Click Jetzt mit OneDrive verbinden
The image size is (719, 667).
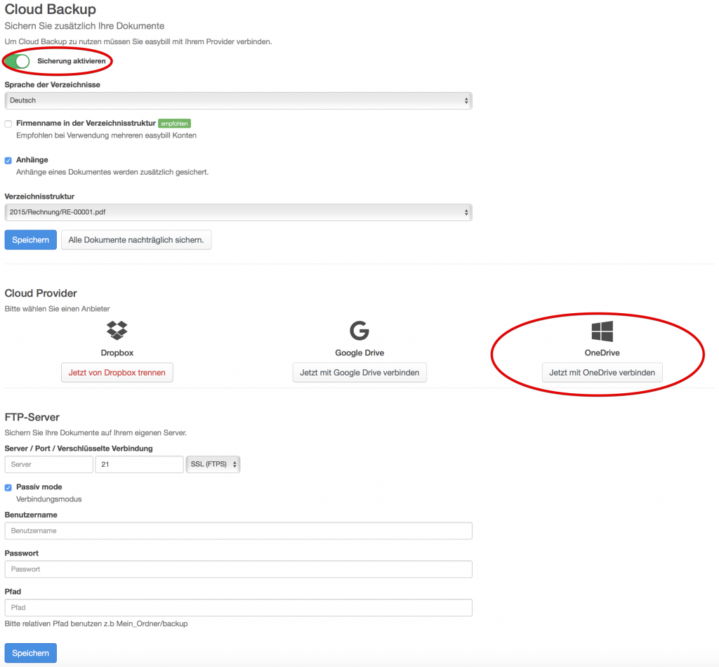click(x=602, y=373)
